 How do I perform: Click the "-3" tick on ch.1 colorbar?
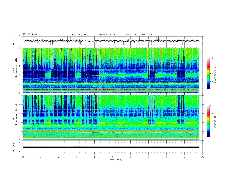[x=212, y=58]
